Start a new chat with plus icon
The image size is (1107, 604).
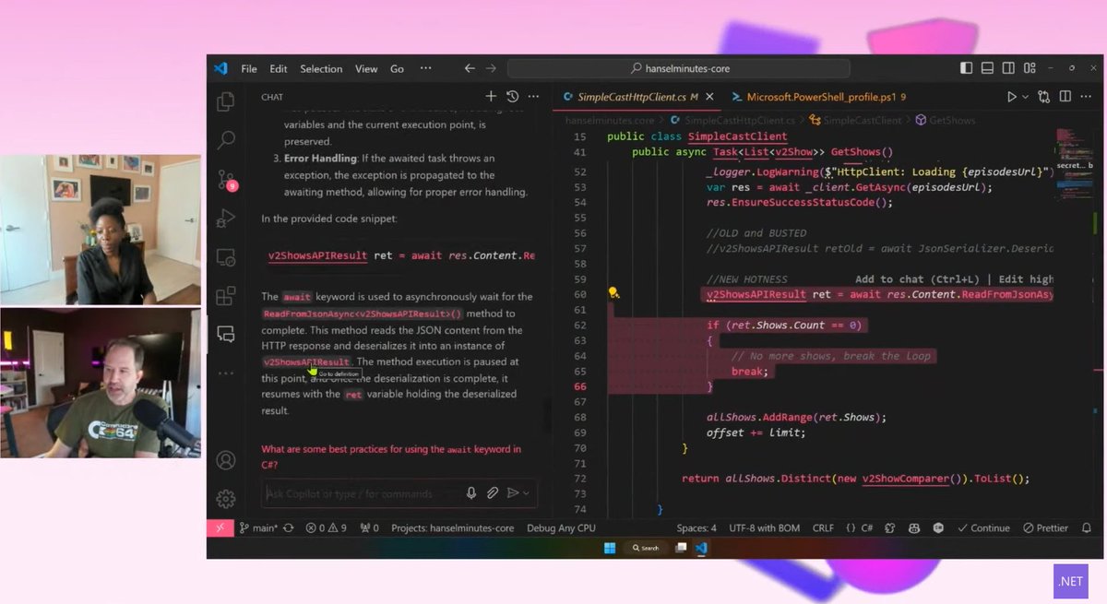tap(491, 96)
